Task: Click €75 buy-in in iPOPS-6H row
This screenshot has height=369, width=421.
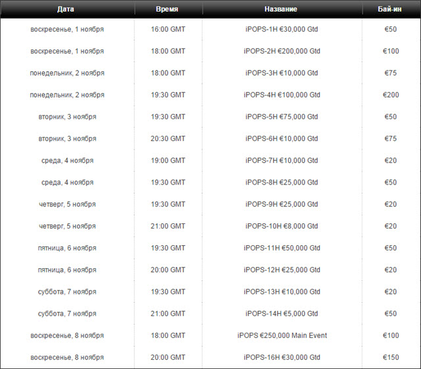Action: click(390, 138)
